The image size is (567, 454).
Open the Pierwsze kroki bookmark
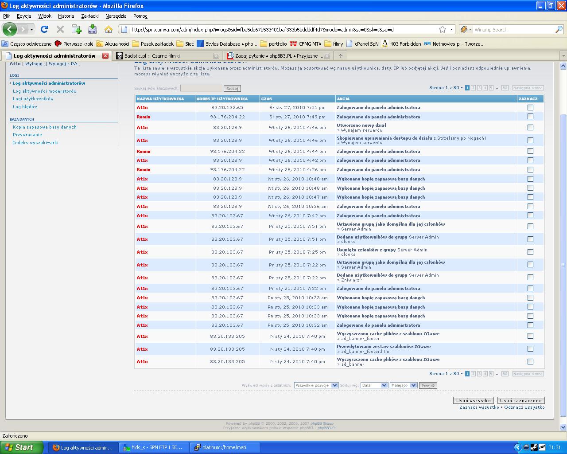pyautogui.click(x=74, y=44)
